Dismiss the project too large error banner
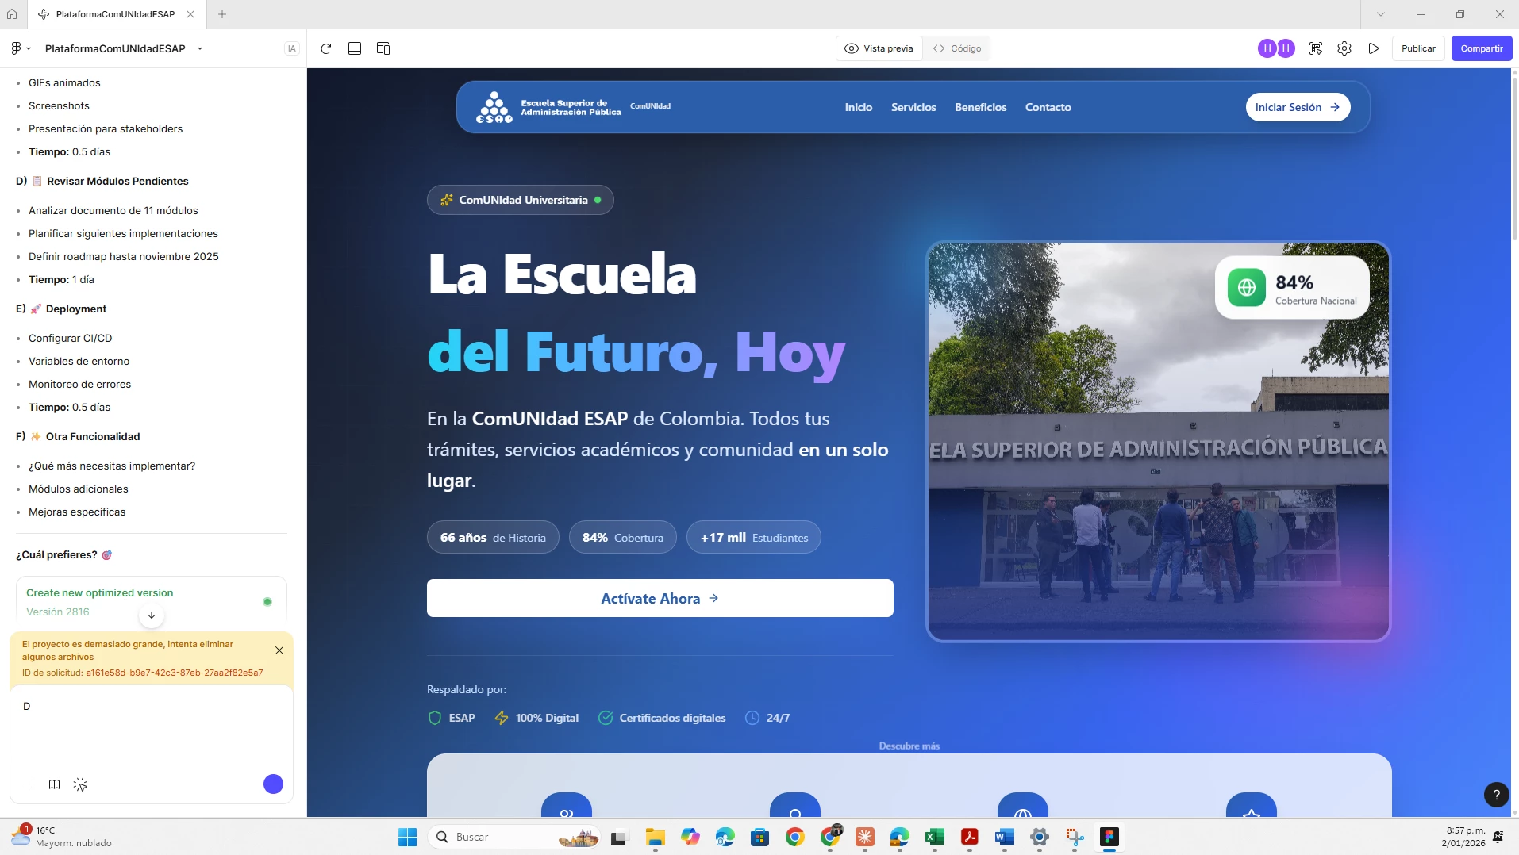 tap(279, 650)
